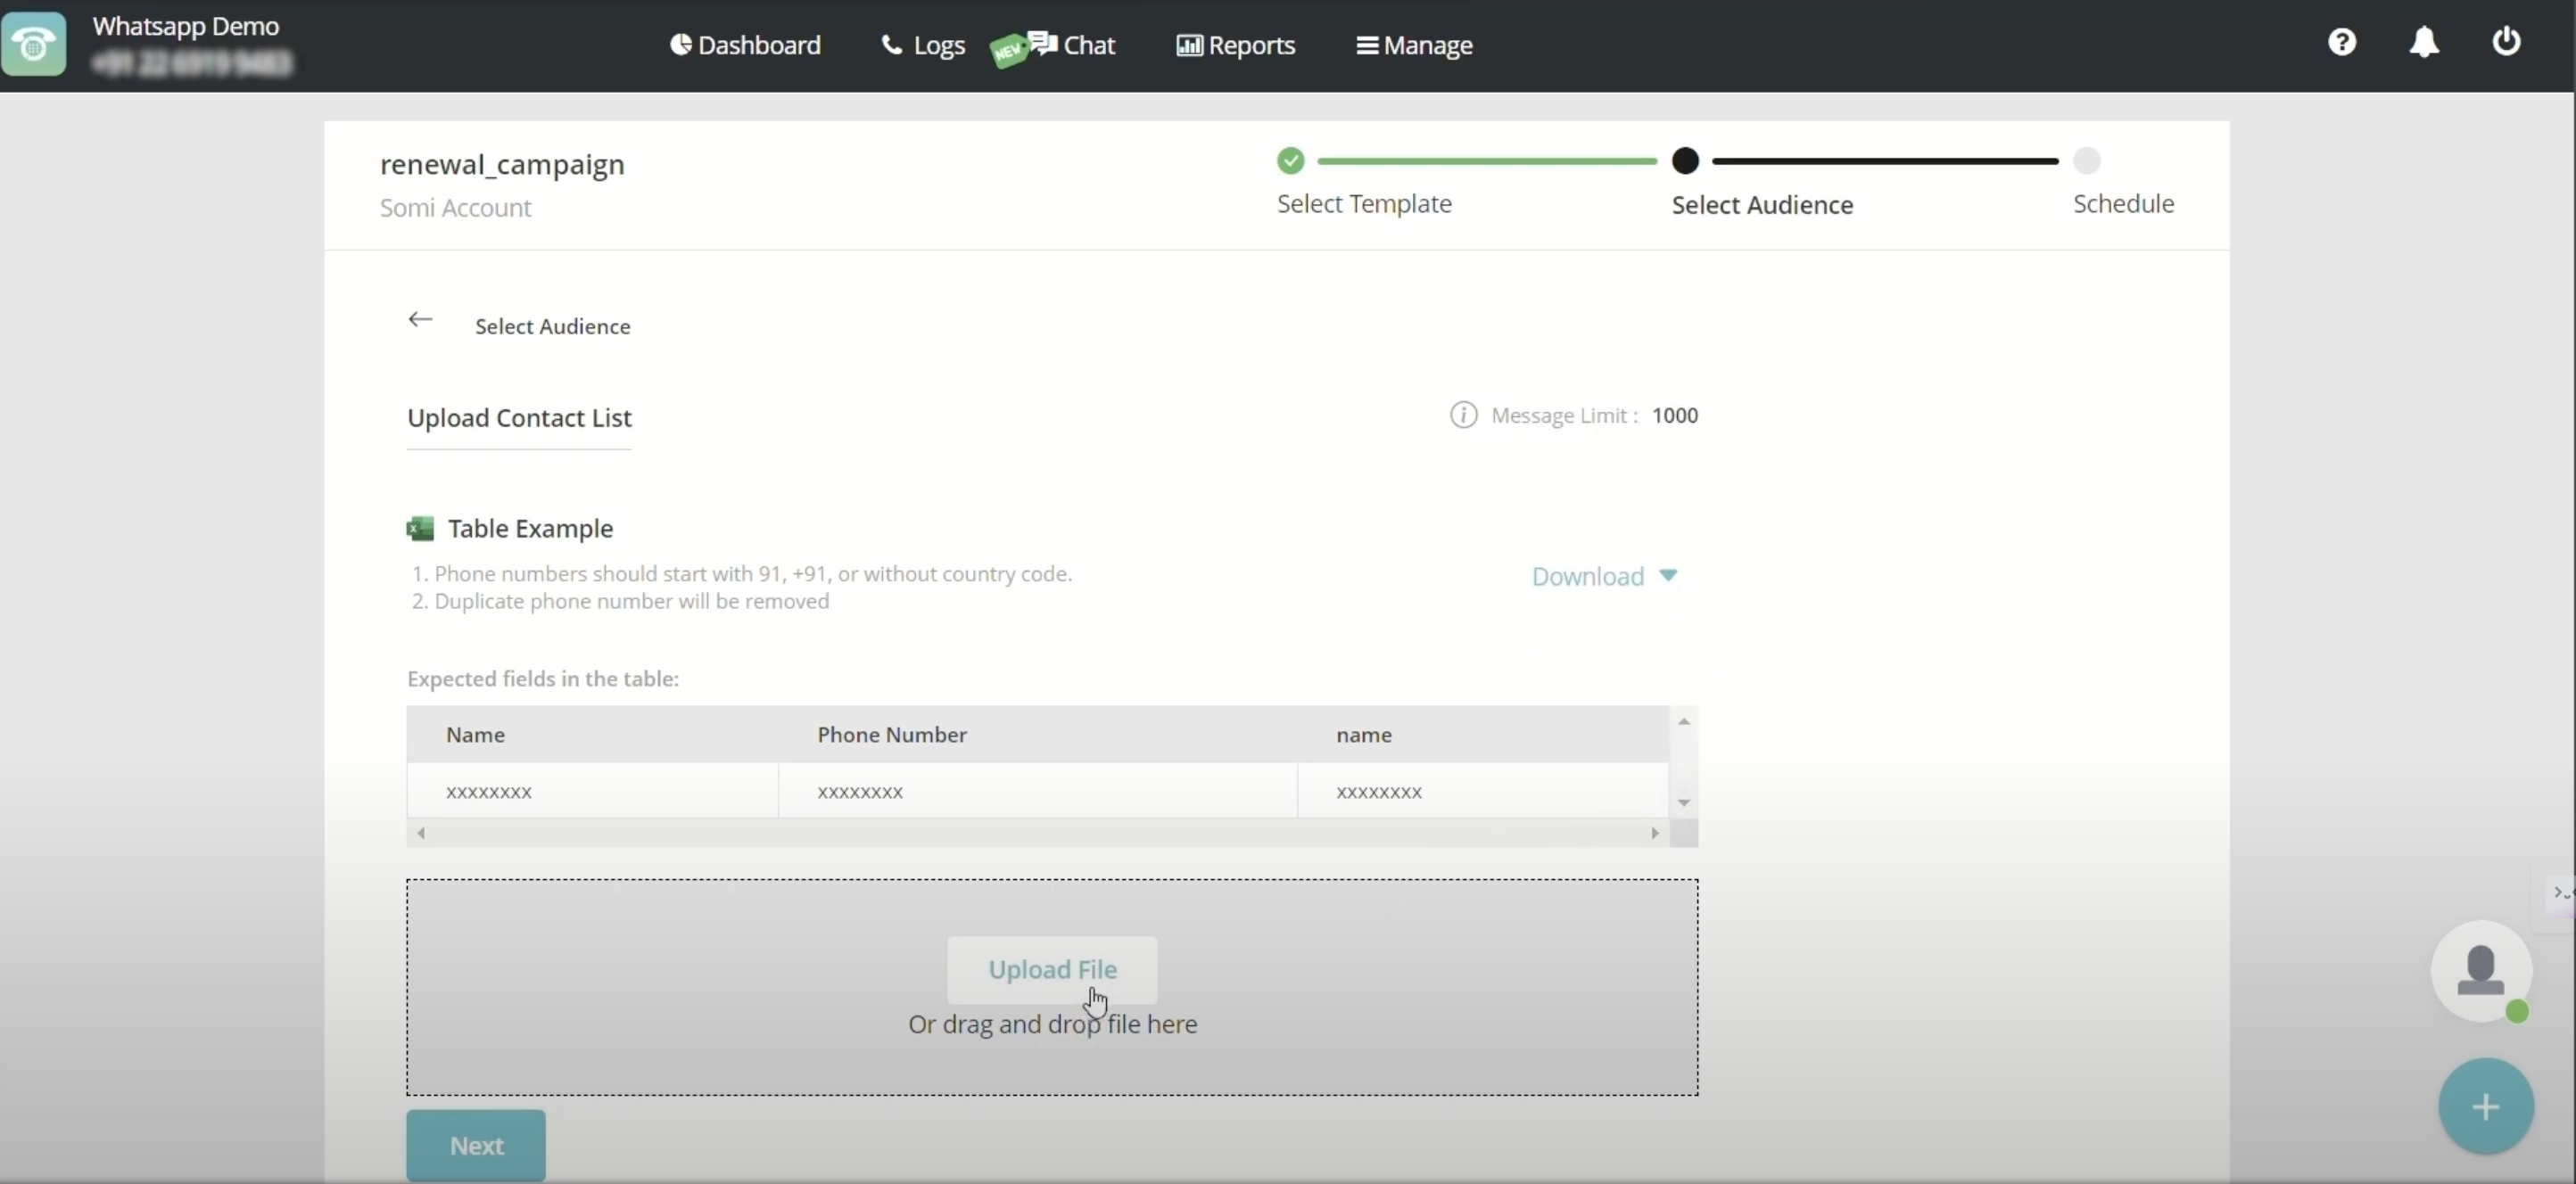2576x1184 pixels.
Task: Open Reports from the top navigation
Action: tap(1235, 45)
